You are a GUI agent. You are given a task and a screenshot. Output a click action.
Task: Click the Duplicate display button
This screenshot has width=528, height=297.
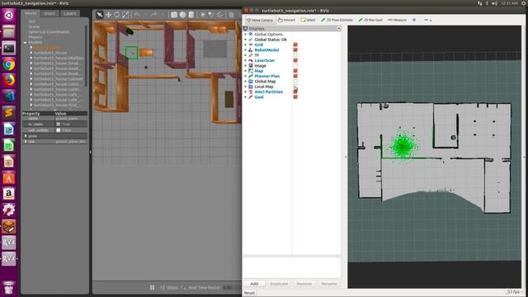click(x=279, y=284)
